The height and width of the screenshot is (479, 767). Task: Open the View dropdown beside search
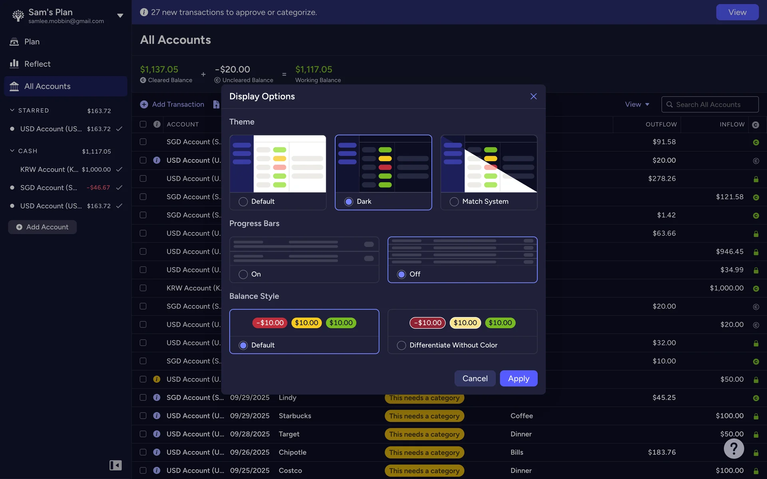click(x=637, y=104)
